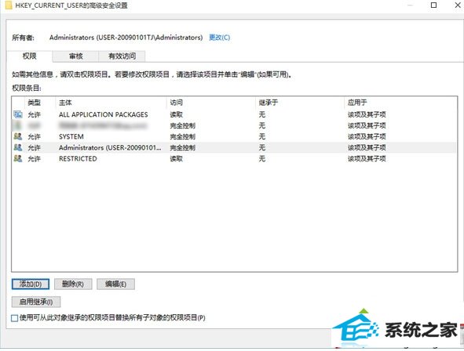Select the 权限 tab

click(29, 56)
